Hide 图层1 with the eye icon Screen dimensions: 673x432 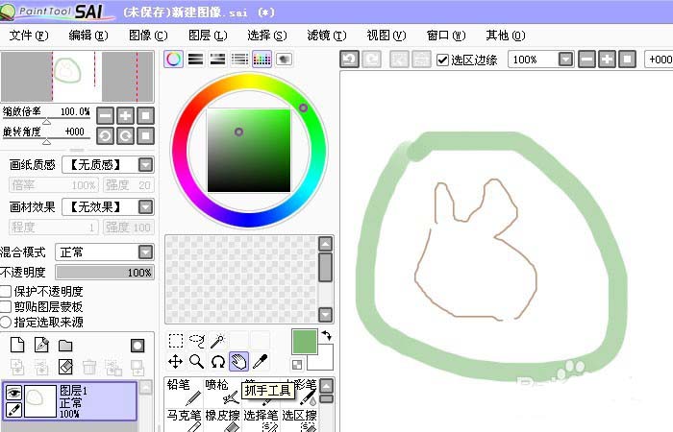pyautogui.click(x=13, y=392)
